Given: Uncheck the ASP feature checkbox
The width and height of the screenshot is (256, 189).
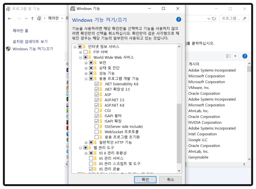Looking at the screenshot, I should 97,94.
